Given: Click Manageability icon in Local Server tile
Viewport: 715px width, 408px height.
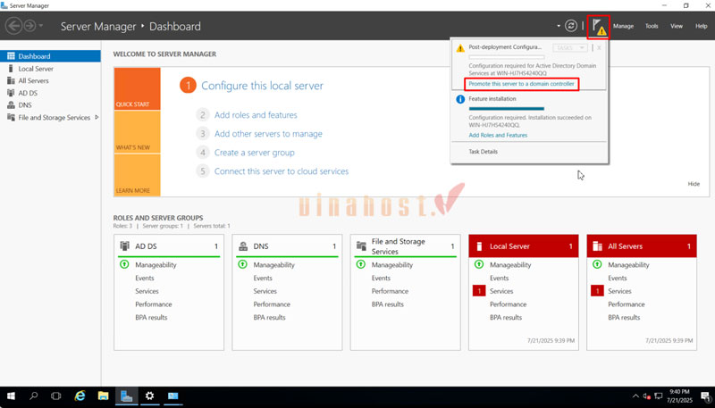Looking at the screenshot, I should (x=479, y=264).
